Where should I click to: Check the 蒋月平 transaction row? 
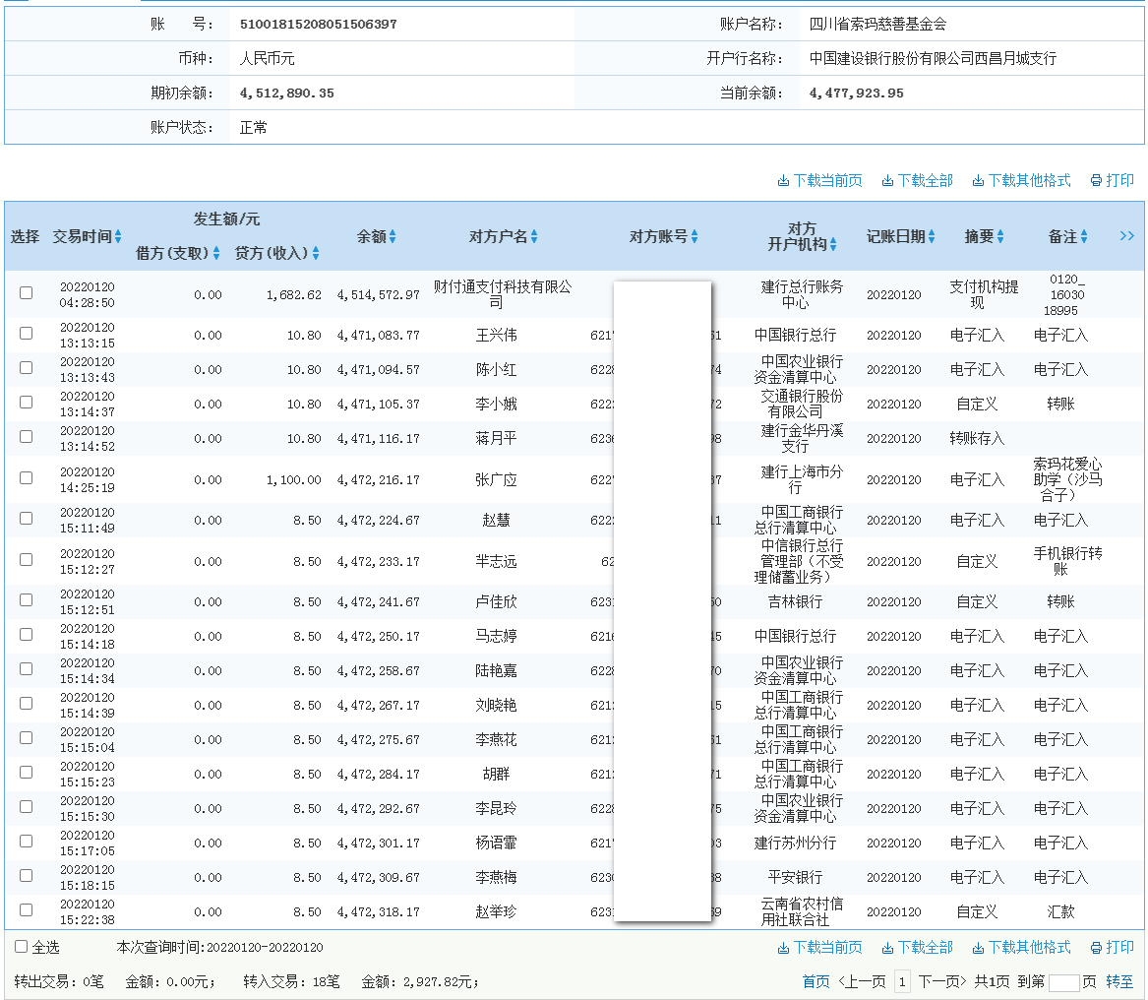[x=27, y=437]
